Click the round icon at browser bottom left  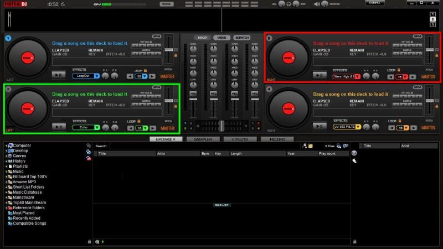pyautogui.click(x=97, y=242)
